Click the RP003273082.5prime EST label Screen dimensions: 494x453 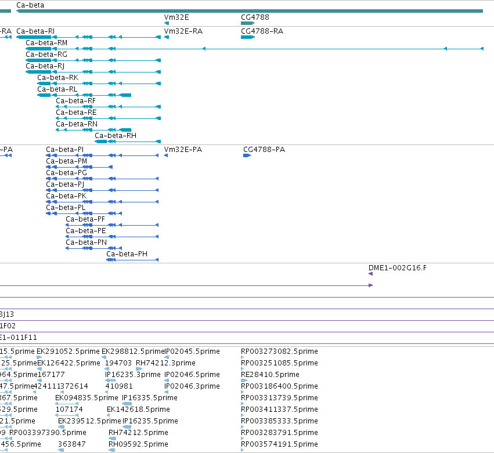pos(279,351)
